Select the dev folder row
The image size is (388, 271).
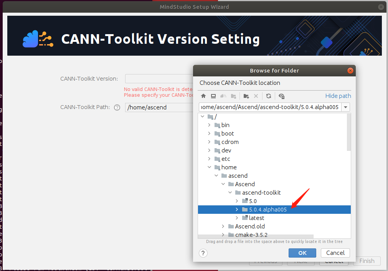(274, 150)
